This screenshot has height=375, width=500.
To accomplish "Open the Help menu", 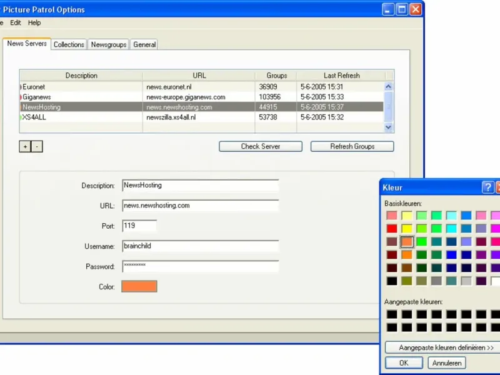I will pos(34,22).
